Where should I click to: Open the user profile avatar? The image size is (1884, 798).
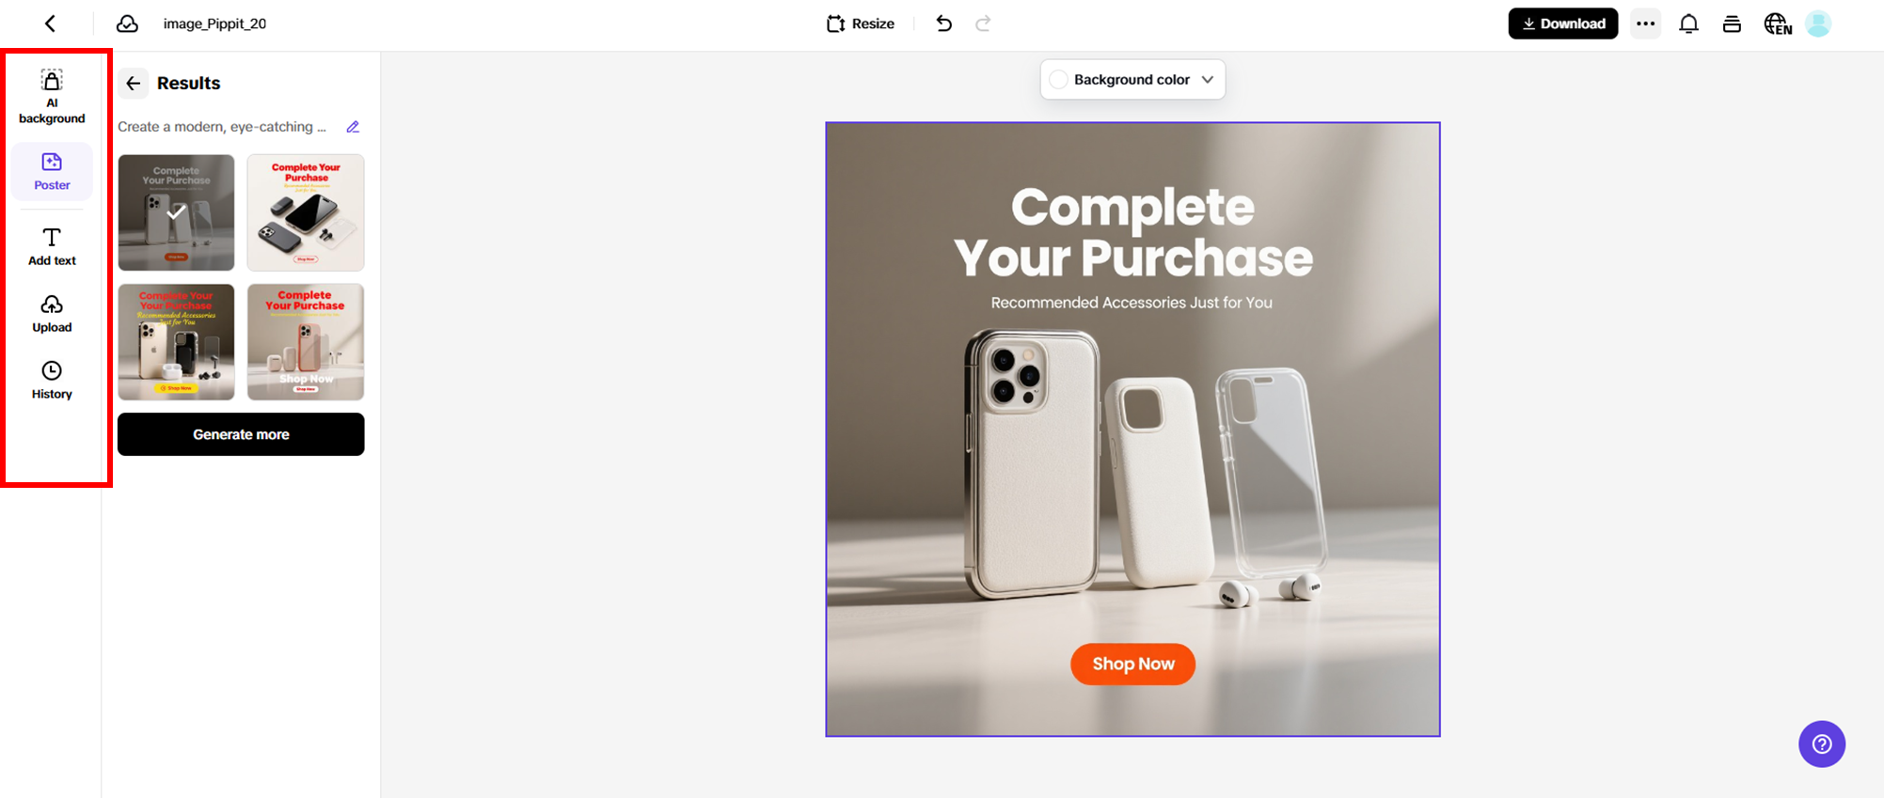coord(1818,23)
